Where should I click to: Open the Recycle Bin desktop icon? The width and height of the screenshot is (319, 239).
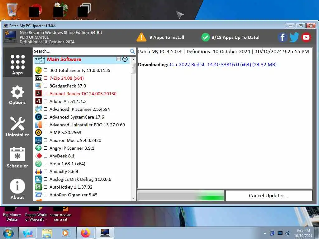click(x=12, y=10)
